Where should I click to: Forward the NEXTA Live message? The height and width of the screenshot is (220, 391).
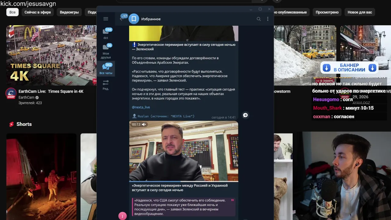(245, 115)
